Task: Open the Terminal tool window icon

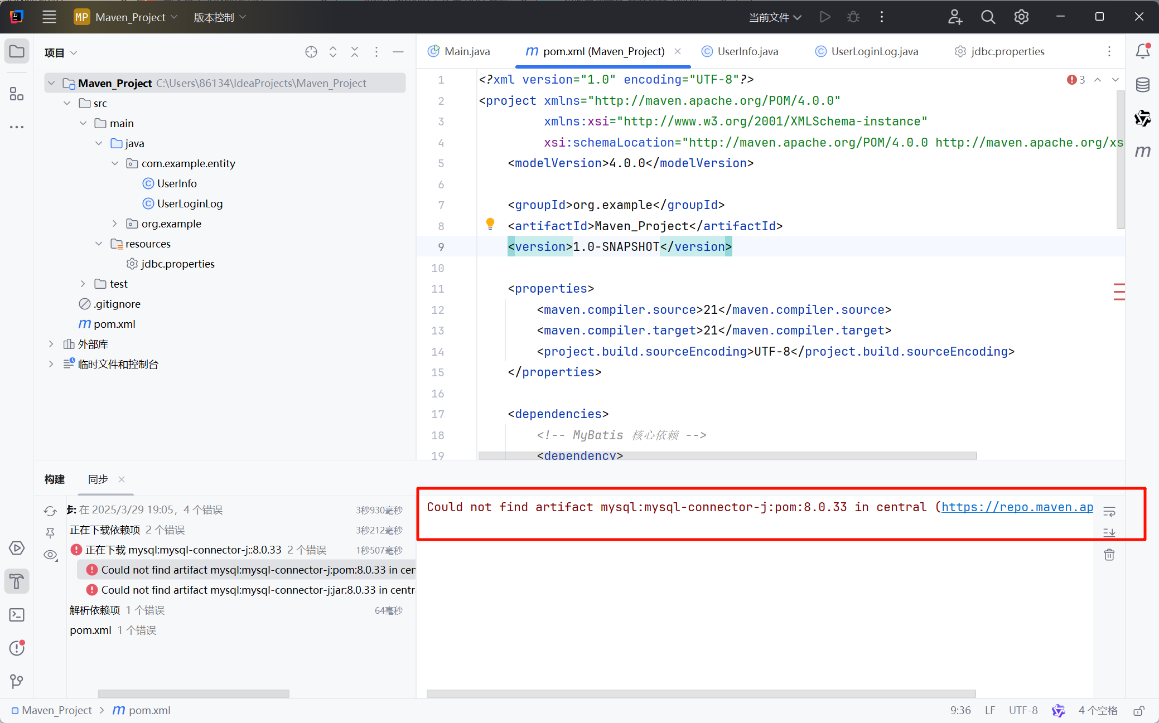Action: (17, 615)
